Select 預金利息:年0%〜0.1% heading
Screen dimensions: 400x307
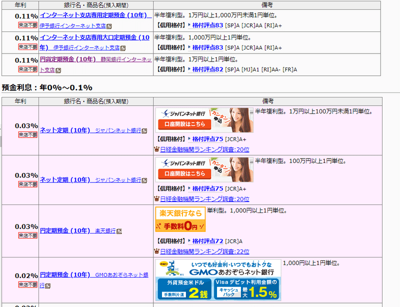47,87
